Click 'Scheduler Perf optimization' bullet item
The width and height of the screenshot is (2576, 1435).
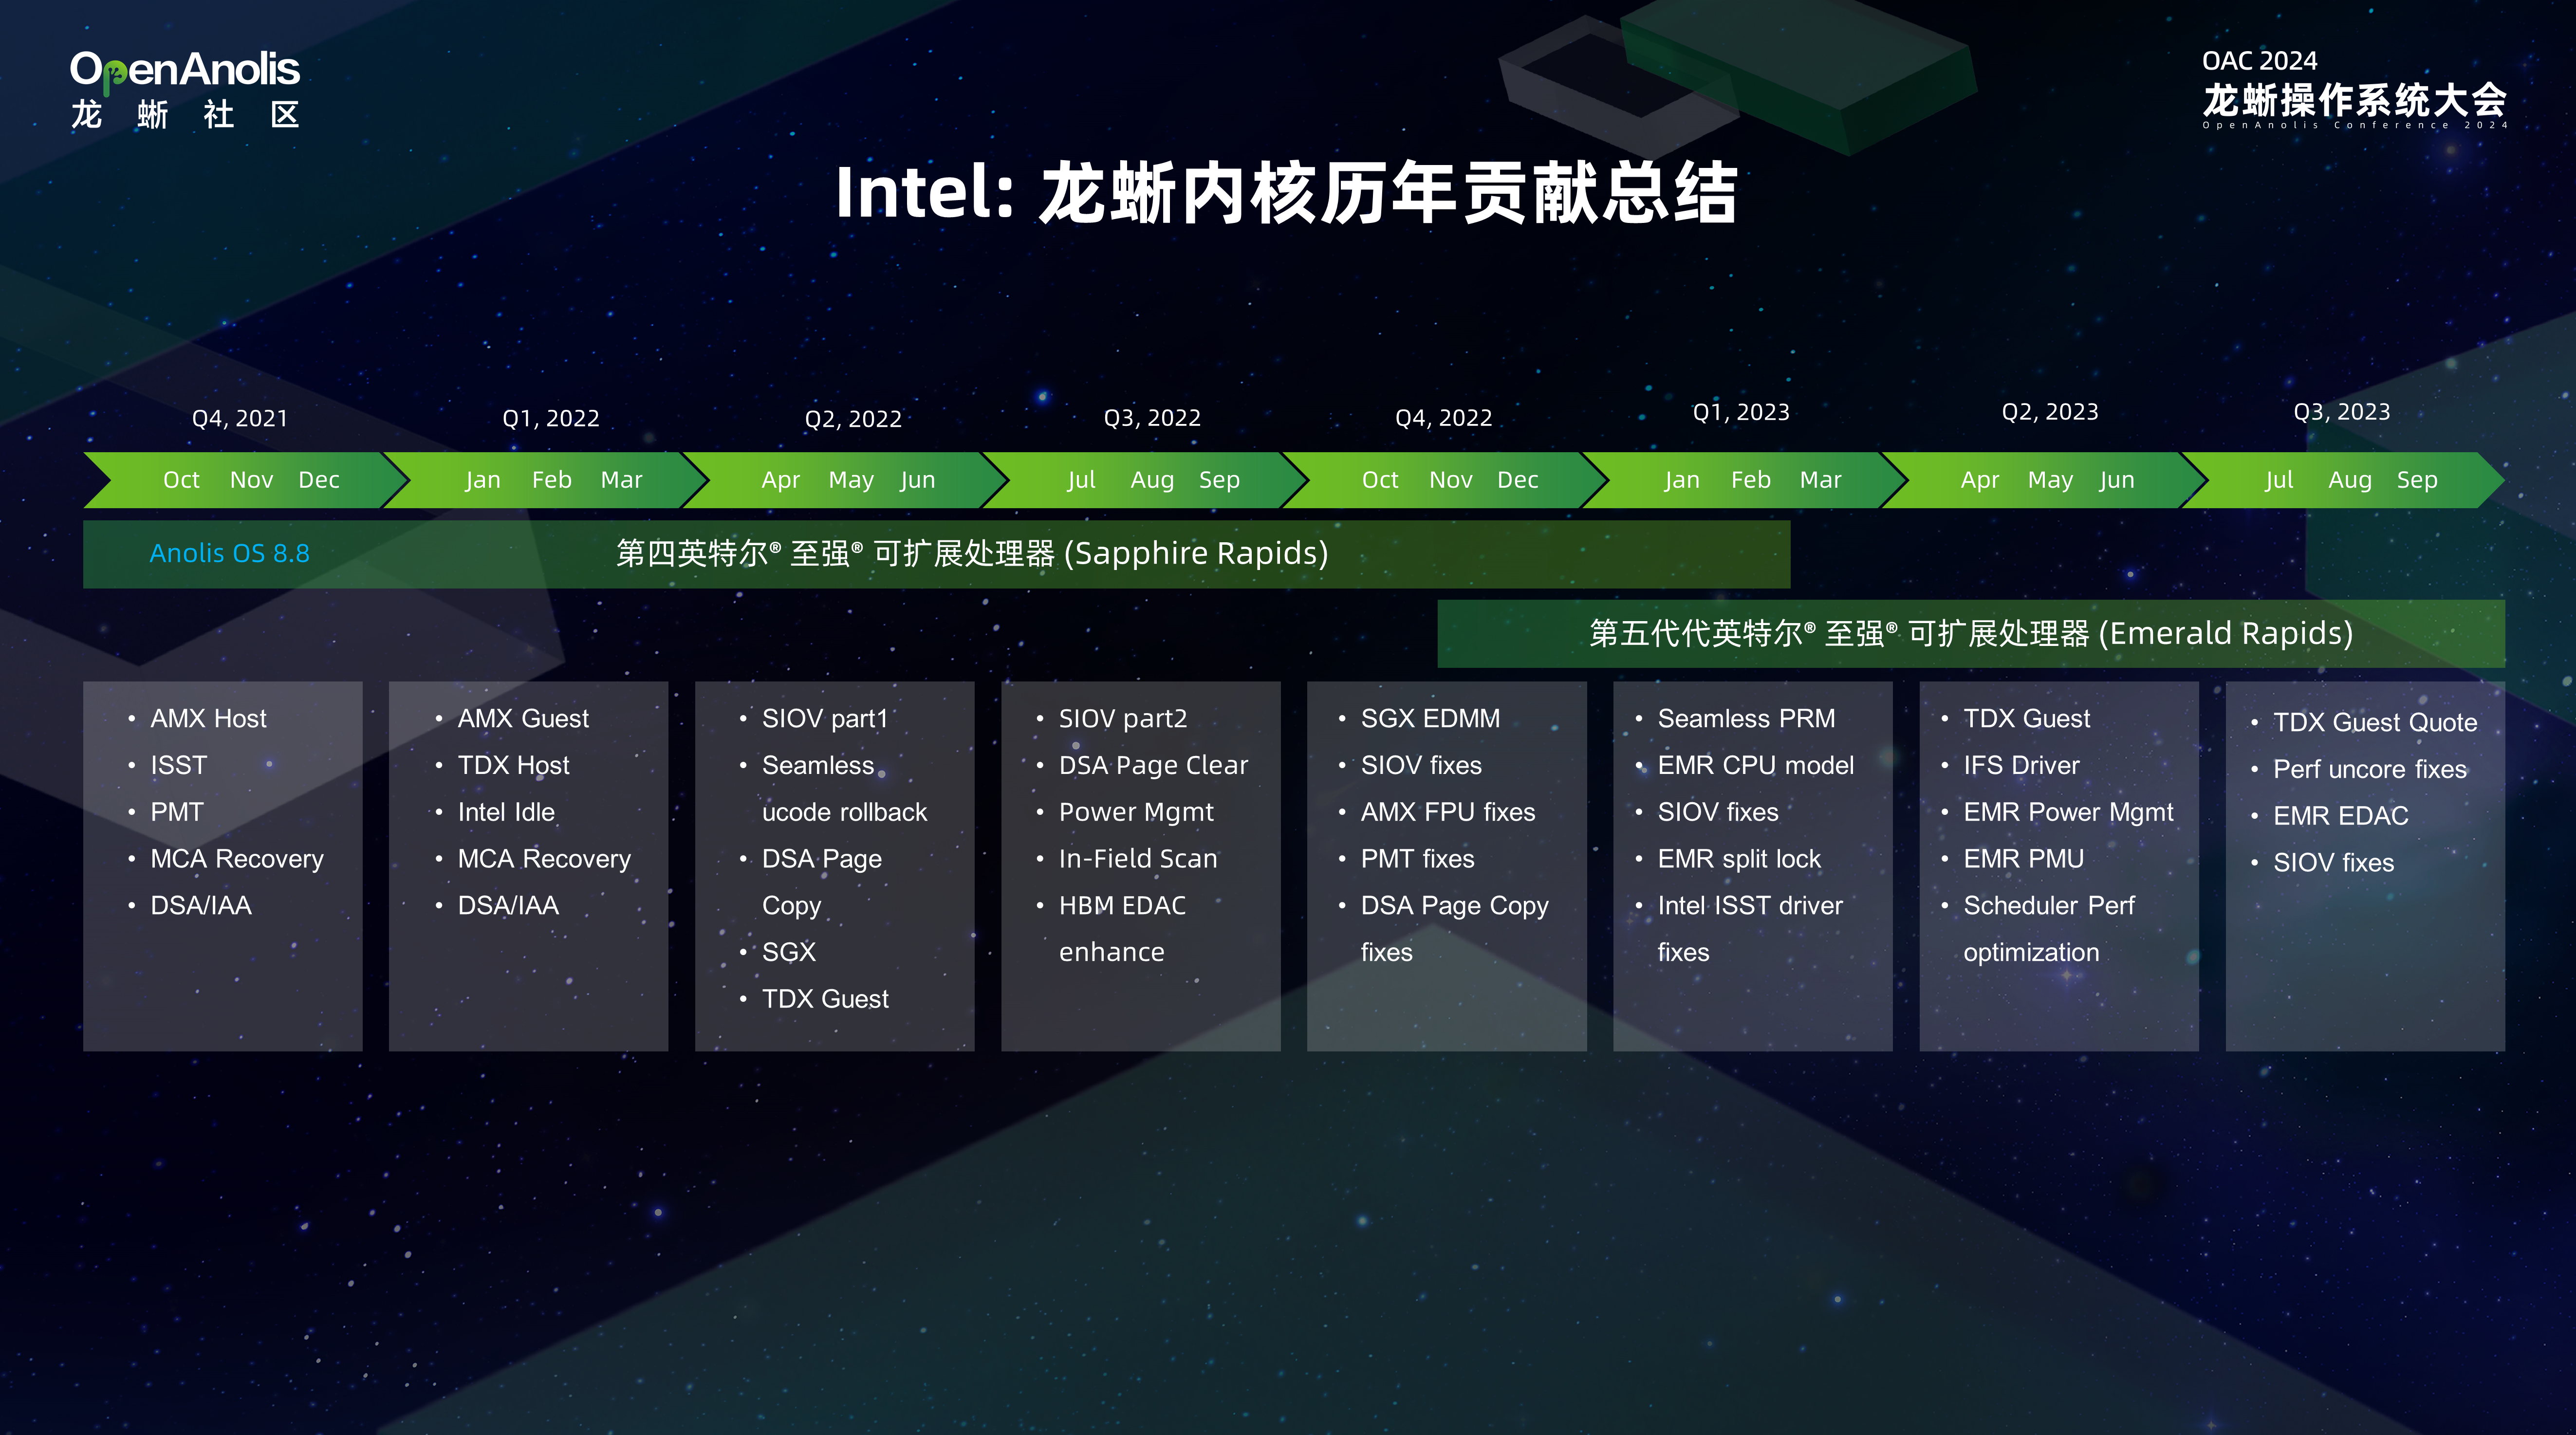point(2049,929)
